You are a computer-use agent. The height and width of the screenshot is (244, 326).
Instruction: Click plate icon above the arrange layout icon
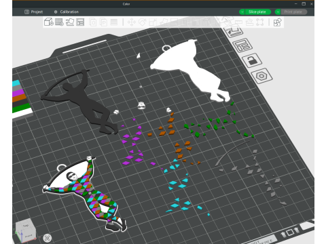(x=234, y=32)
